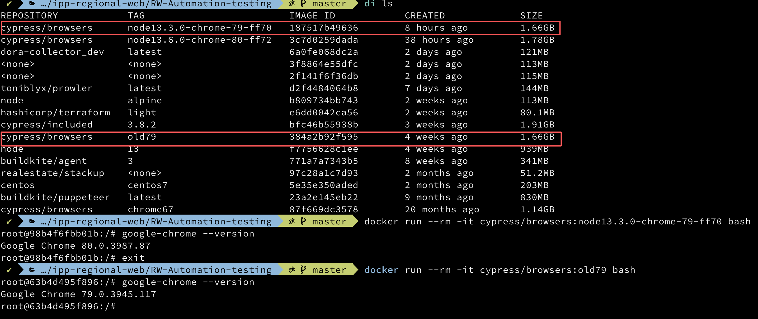758x319 pixels.
Task: Click the TAG column header
Action: tap(136, 16)
